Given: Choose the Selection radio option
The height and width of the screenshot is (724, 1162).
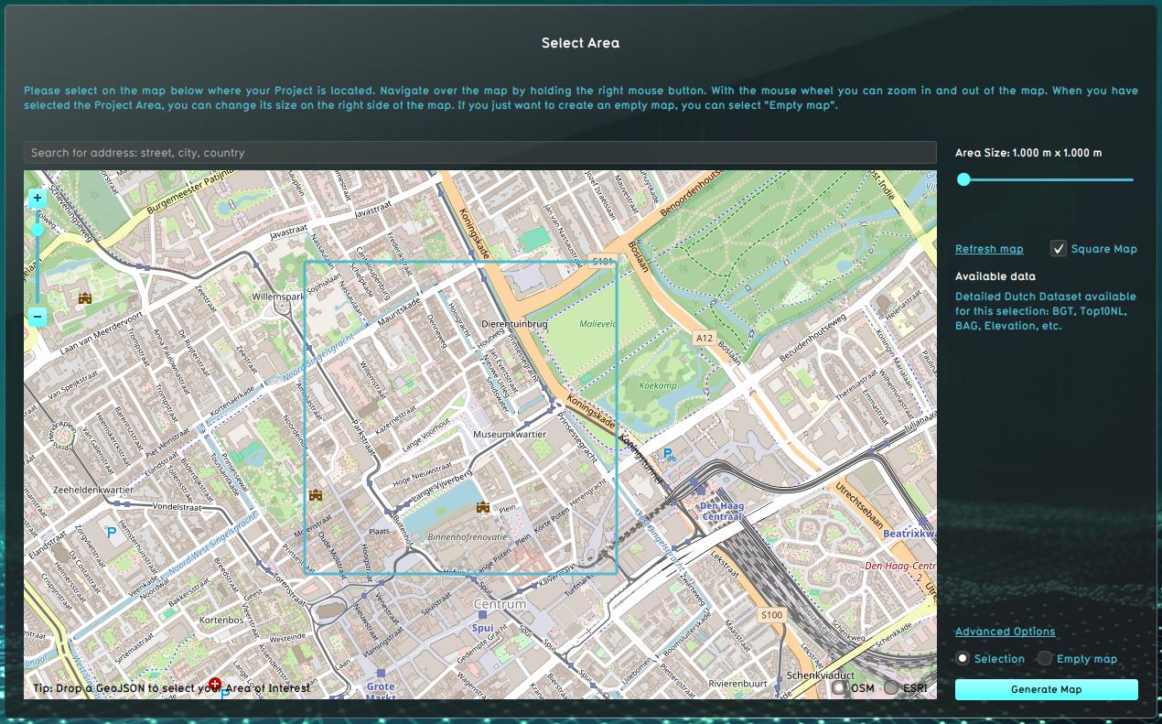Looking at the screenshot, I should click(x=963, y=659).
